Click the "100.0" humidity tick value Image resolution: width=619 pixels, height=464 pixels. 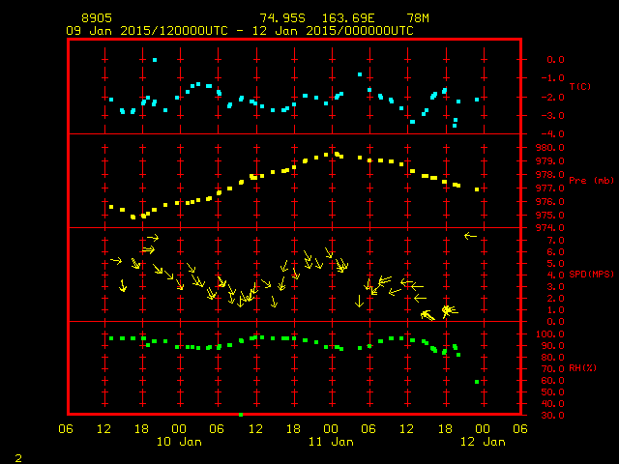(x=550, y=334)
